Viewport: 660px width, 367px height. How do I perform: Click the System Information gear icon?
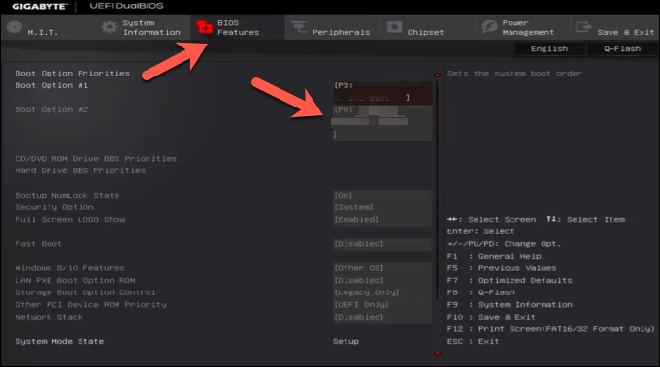pos(109,27)
